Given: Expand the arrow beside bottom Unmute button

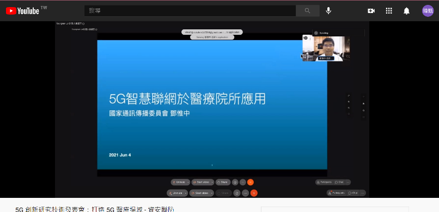Looking at the screenshot, I should pos(186,193).
